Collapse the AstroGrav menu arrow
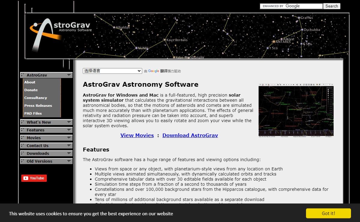The width and height of the screenshot is (360, 222). [x=69, y=75]
